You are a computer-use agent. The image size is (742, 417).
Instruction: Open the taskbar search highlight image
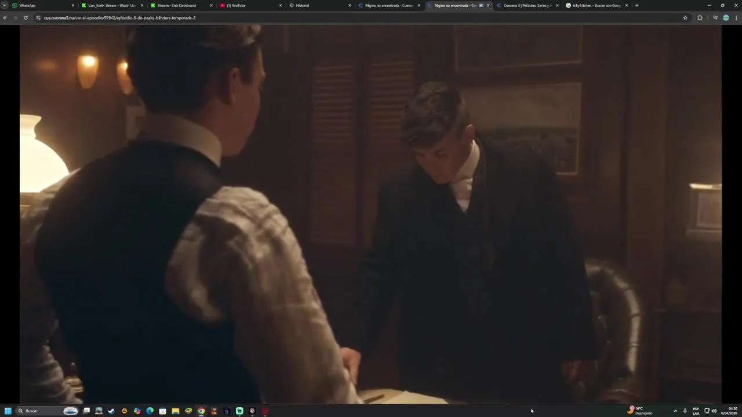tap(71, 411)
